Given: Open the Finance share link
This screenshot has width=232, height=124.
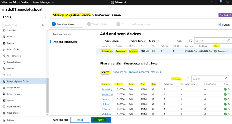Looking at the screenshot, I should tap(105, 99).
